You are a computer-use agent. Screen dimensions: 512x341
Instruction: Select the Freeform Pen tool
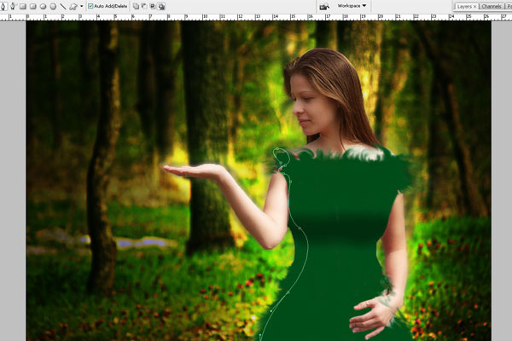13,6
